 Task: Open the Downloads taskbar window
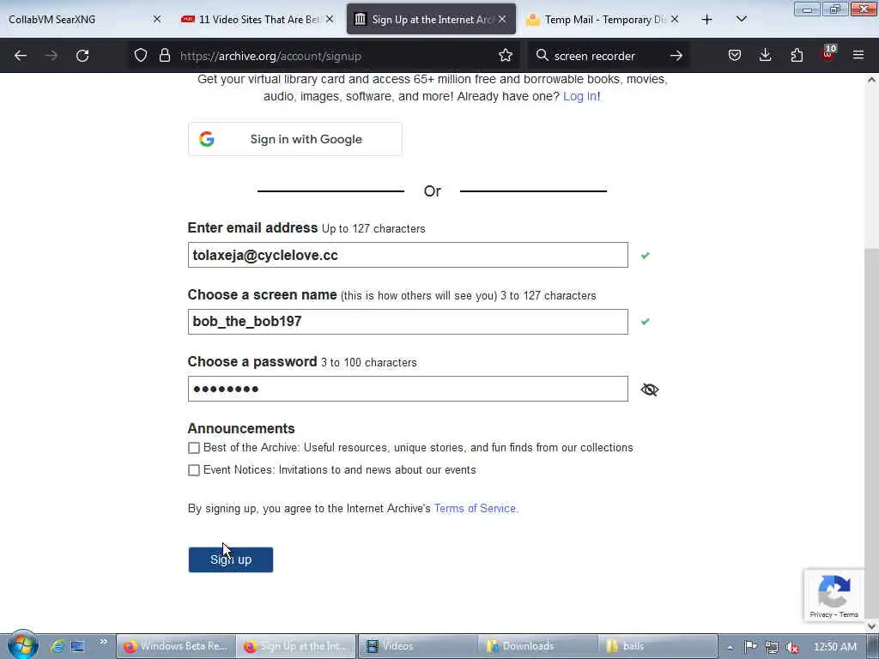coord(537,646)
